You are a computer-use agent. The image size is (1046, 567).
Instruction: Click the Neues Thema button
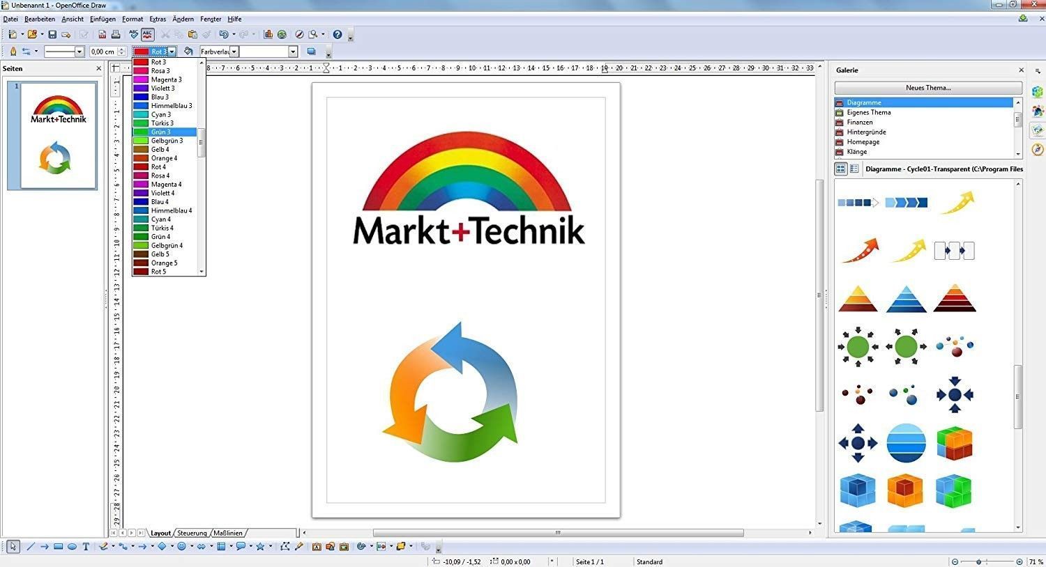tap(927, 88)
